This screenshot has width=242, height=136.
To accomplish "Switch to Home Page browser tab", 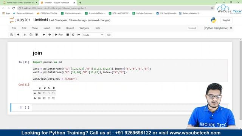I will pyautogui.click(x=20, y=3).
